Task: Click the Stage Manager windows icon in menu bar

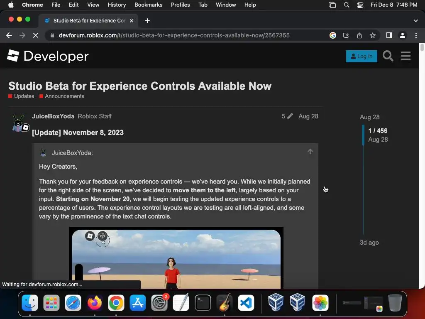Action: click(332, 5)
